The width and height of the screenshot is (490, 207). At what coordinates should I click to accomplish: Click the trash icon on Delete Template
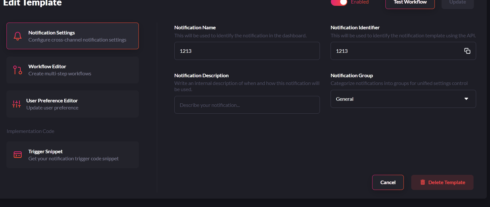[423, 183]
